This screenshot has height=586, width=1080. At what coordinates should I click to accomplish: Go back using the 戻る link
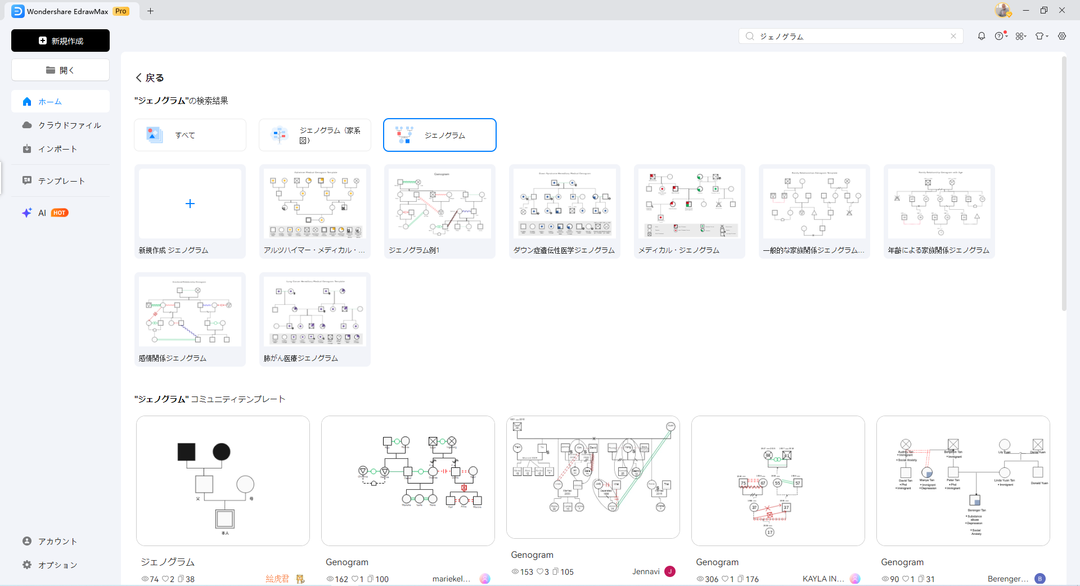click(x=150, y=78)
